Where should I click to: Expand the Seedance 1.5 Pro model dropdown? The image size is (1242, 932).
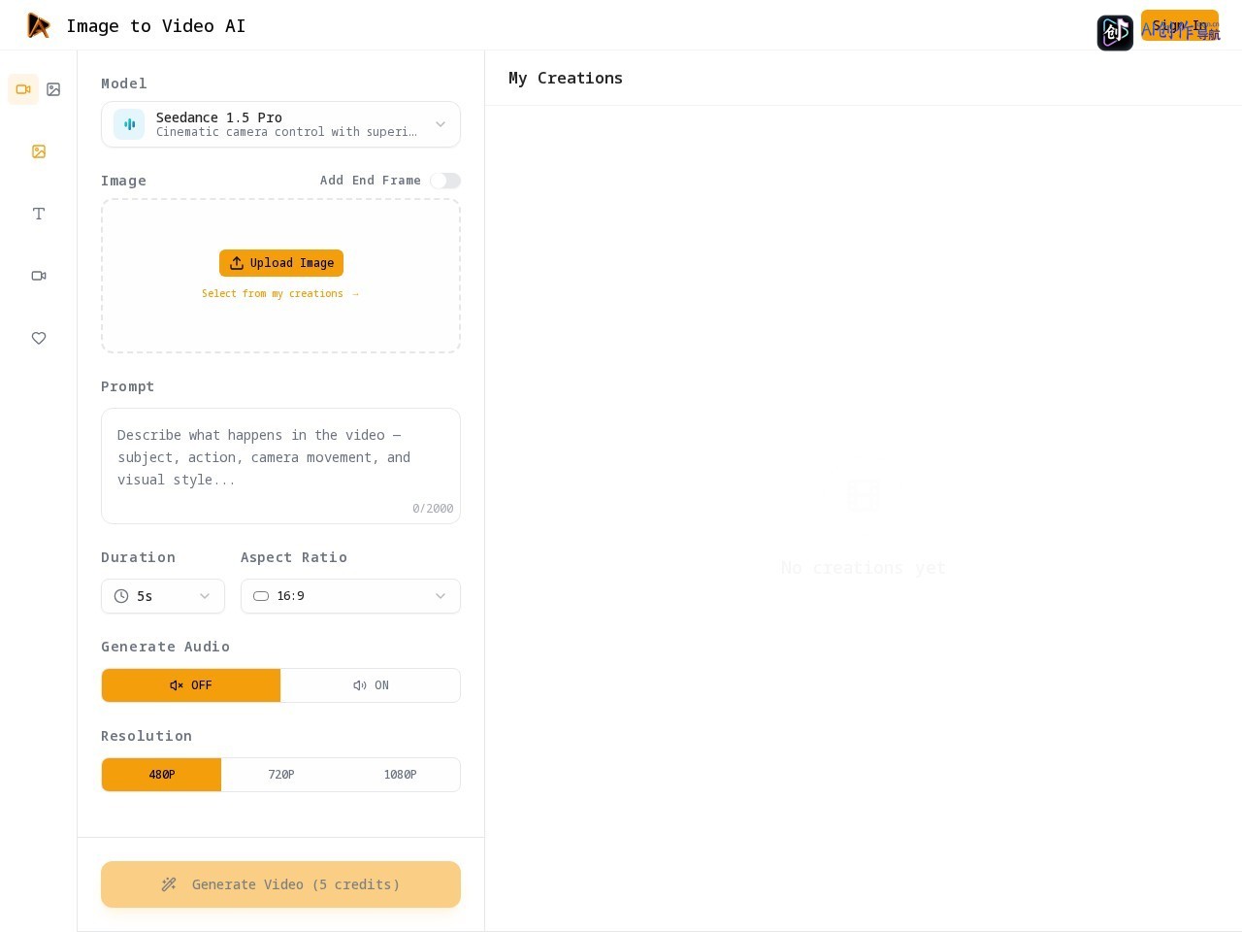coord(280,124)
